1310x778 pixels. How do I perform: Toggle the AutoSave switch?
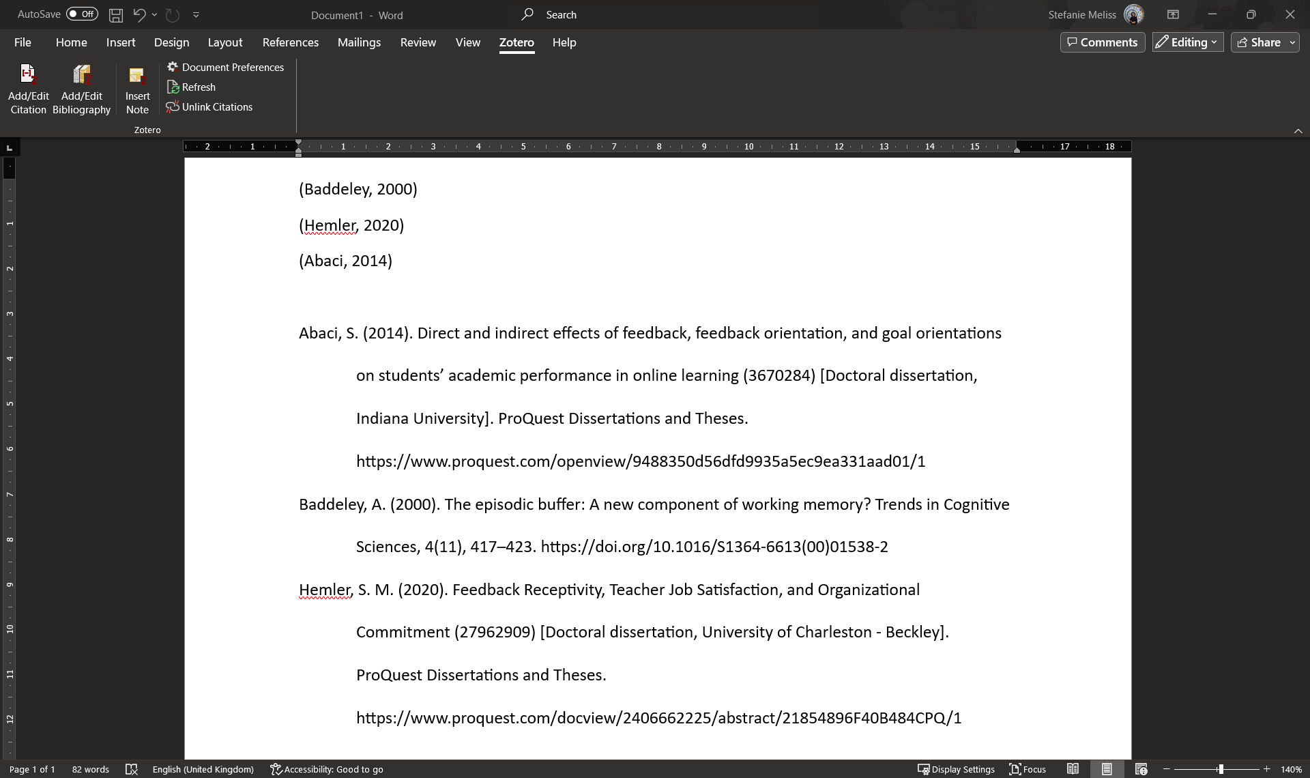82,14
